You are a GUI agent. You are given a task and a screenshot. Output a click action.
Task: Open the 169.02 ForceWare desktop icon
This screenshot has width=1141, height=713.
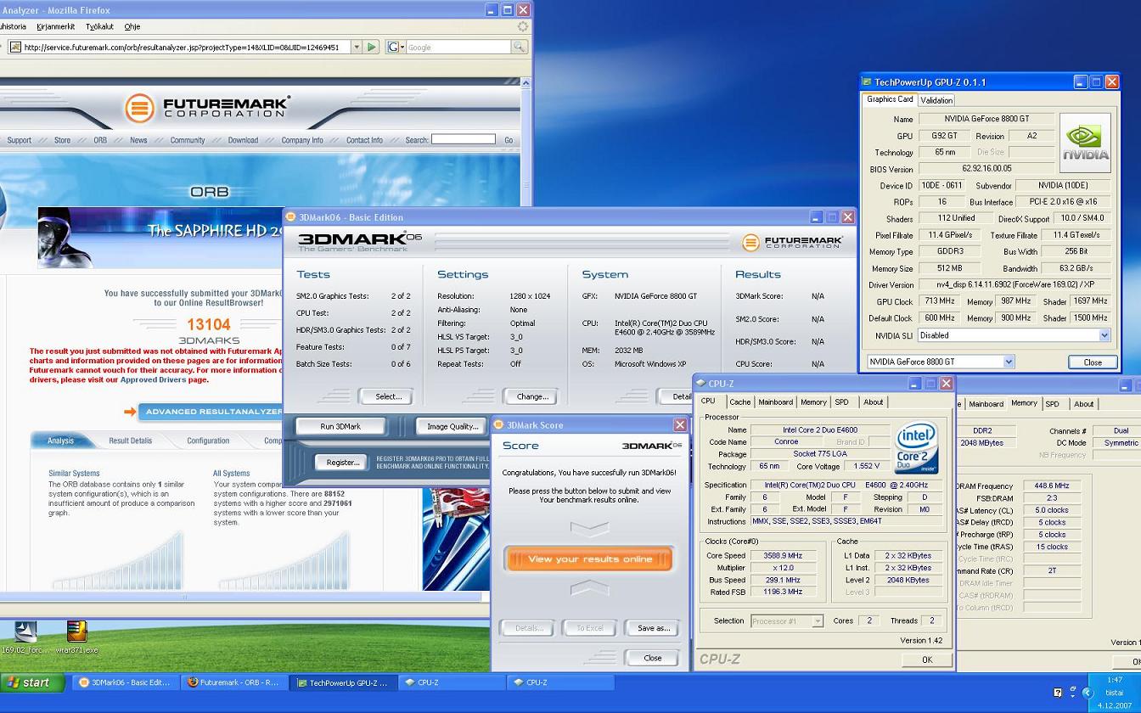25,637
